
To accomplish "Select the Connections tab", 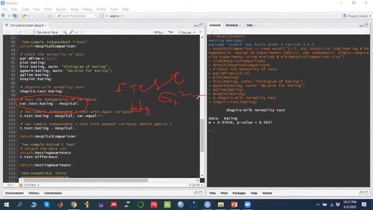I will coord(53,193).
